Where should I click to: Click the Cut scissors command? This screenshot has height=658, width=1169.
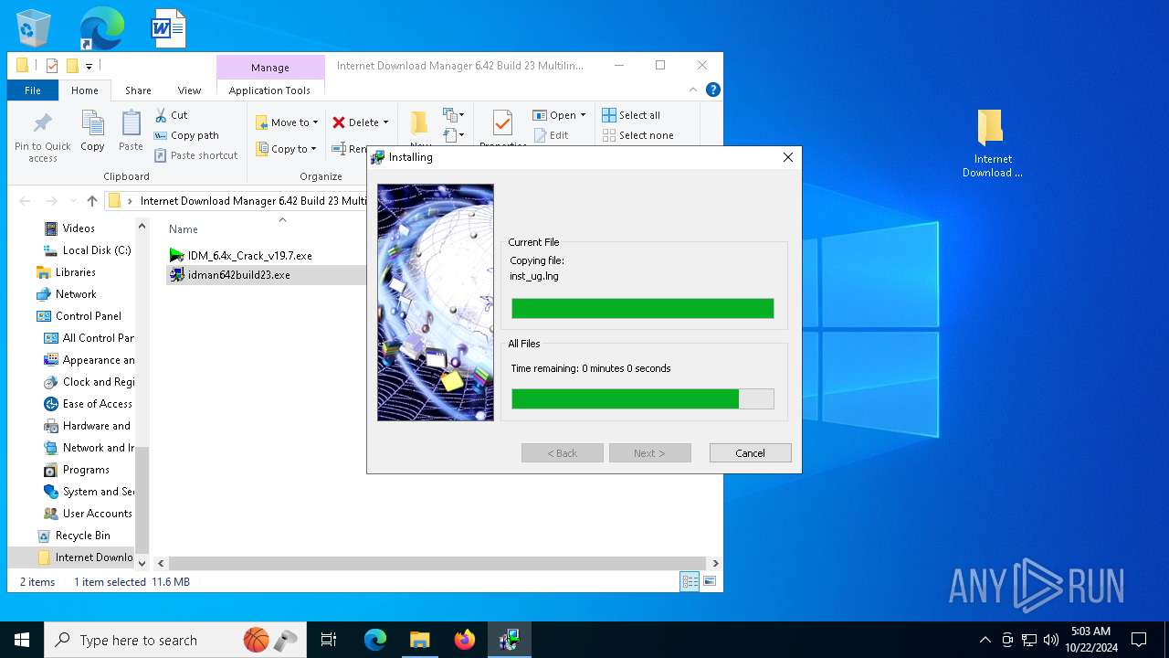pos(171,115)
